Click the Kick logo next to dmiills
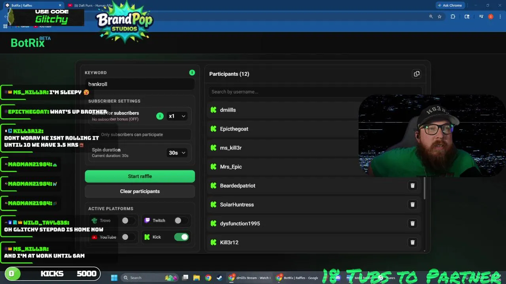 [213, 110]
